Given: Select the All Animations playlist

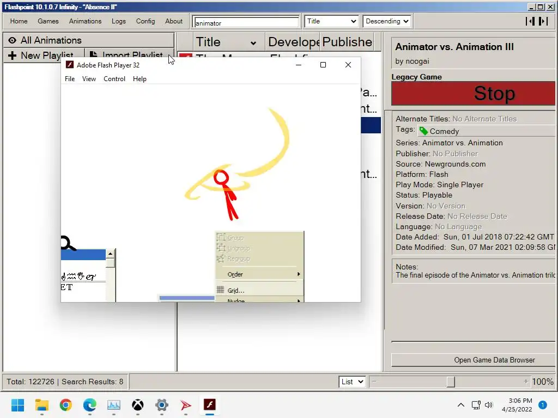Looking at the screenshot, I should coord(89,40).
